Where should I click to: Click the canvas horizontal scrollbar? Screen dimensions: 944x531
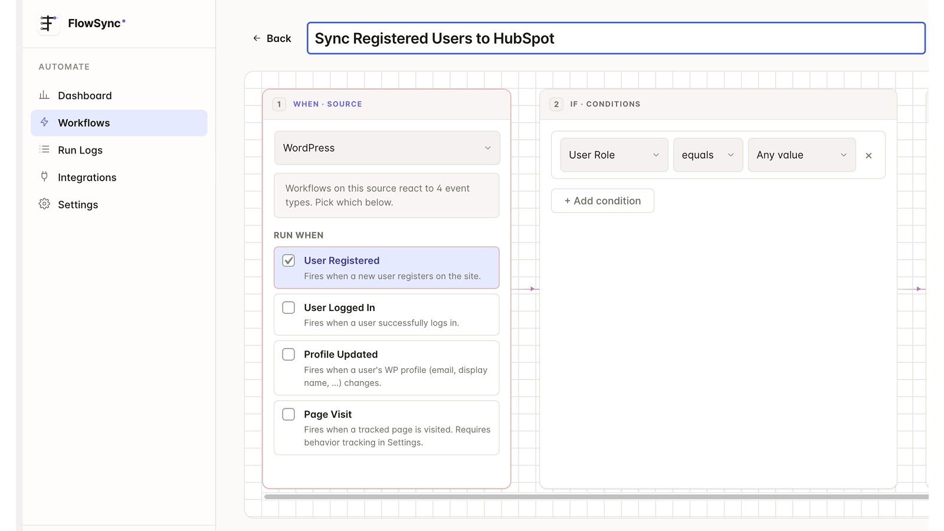click(x=596, y=497)
